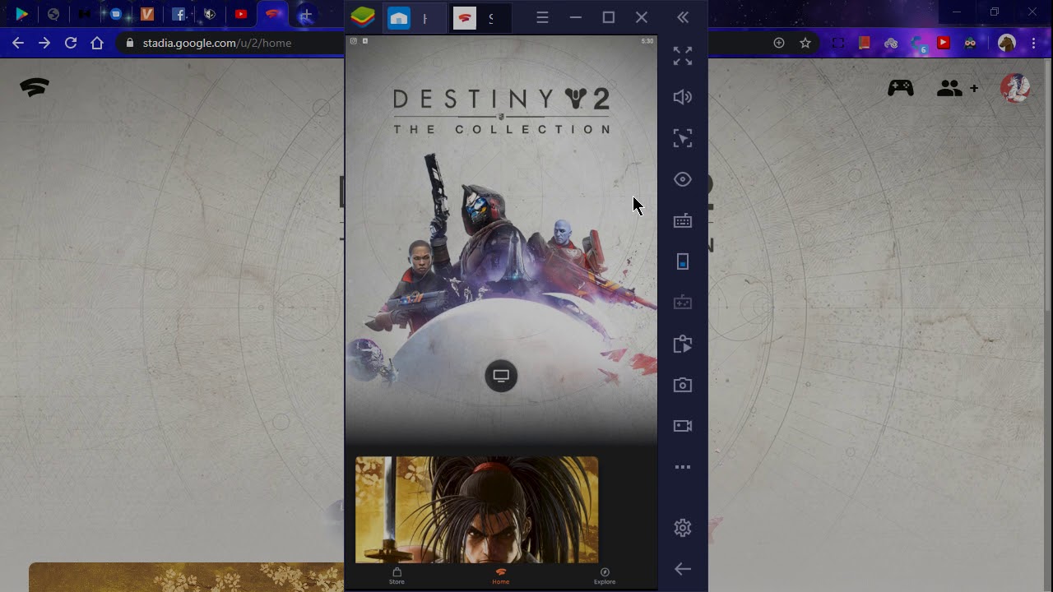This screenshot has height=592, width=1053.
Task: Open BlueStacks keyboard controls icon
Action: (683, 220)
